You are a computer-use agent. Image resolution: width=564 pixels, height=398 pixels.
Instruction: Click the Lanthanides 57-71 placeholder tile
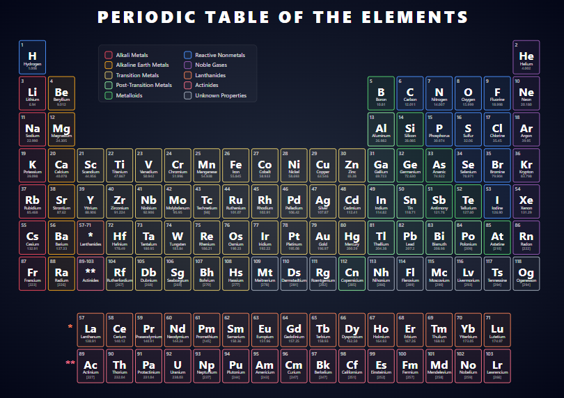click(x=91, y=238)
